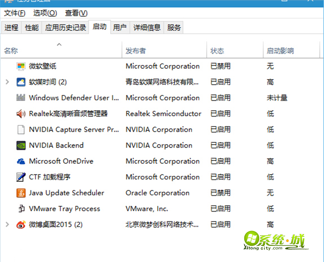This screenshot has width=324, height=262.
Task: Expand the 软媒时间 (2) group
Action: (7, 82)
